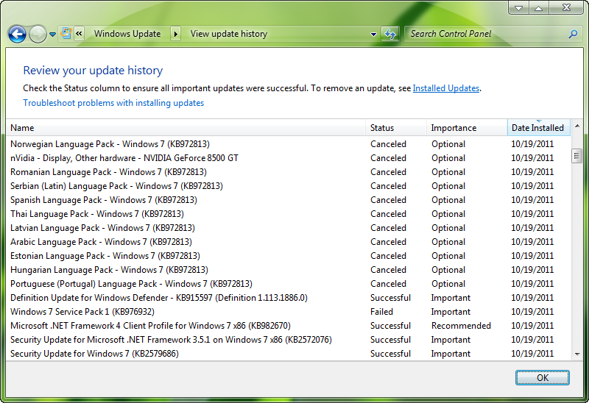This screenshot has height=403, width=589.
Task: Select Windows 7 Service Pack 1 (KB976932)
Action: 289,312
